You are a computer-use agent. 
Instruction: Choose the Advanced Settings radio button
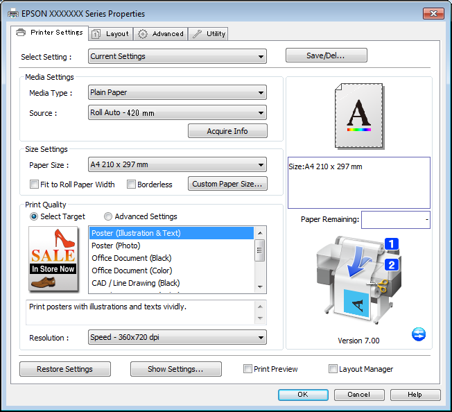coord(108,216)
